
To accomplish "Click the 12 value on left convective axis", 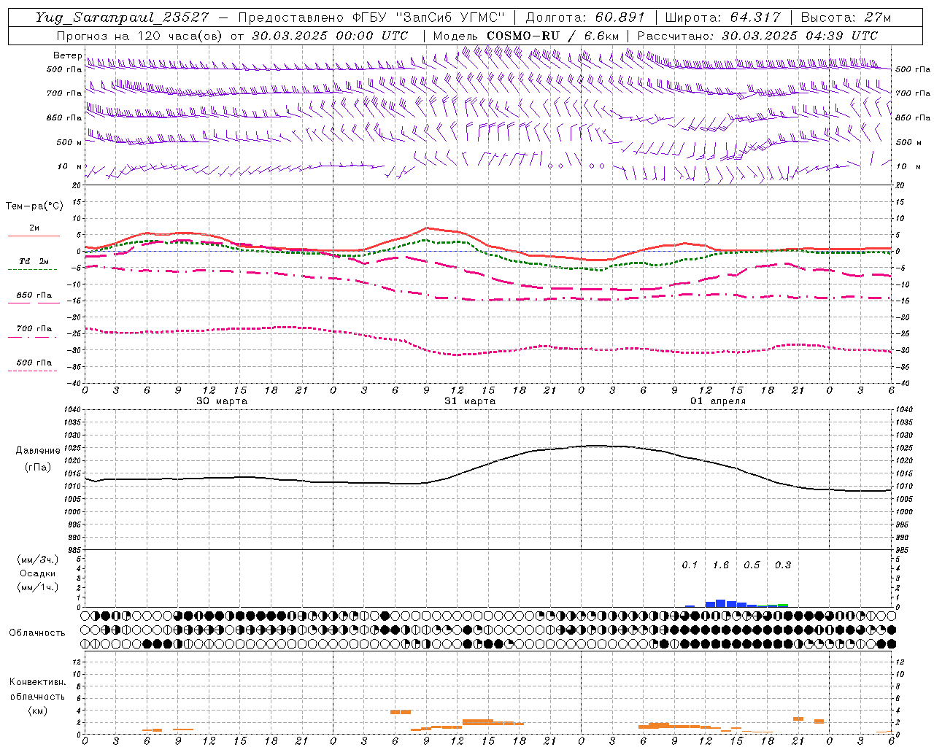I will coord(74,662).
